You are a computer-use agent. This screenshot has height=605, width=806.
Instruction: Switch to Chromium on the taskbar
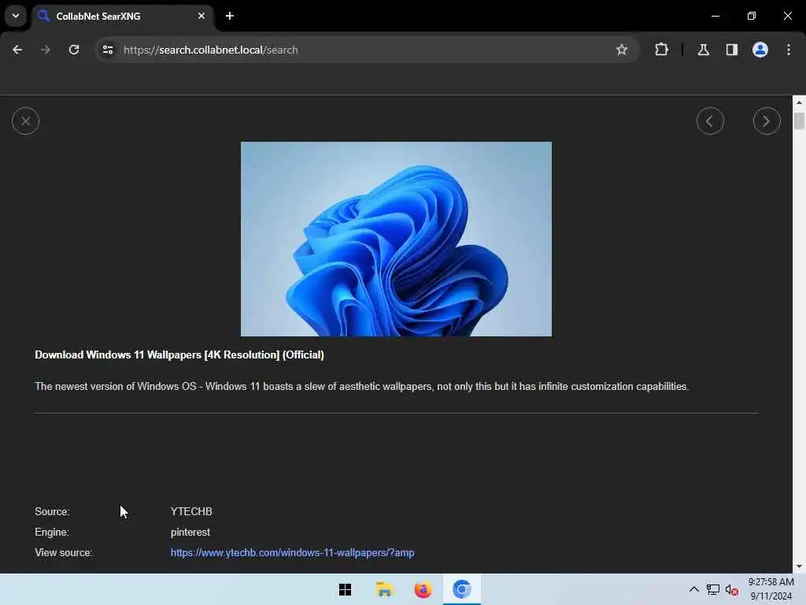tap(461, 589)
